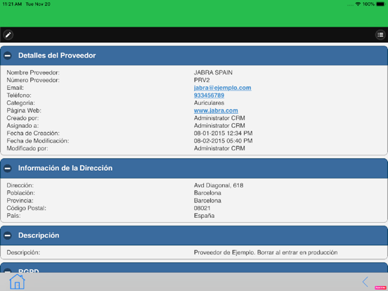This screenshot has width=388, height=291.
Task: Call the phone number 933456789
Action: (x=209, y=96)
